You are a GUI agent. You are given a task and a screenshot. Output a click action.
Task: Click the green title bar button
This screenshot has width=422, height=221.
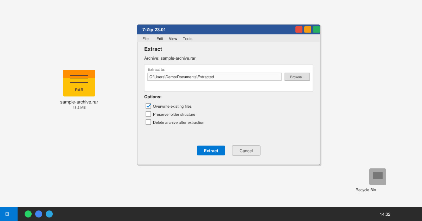(316, 29)
